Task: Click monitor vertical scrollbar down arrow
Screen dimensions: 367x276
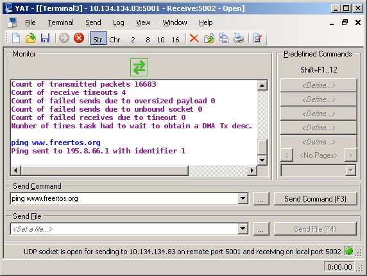Action: click(x=262, y=160)
